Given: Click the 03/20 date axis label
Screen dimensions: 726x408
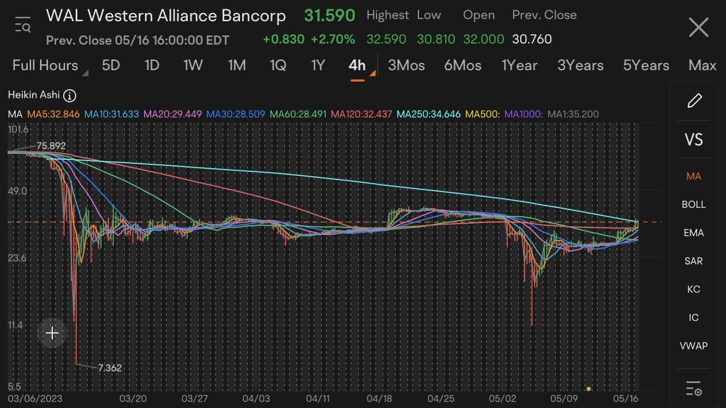Looking at the screenshot, I should click(x=133, y=399).
